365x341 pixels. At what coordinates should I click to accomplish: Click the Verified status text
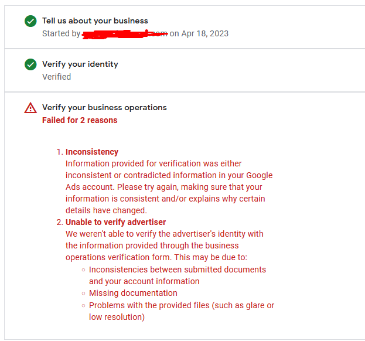coord(56,77)
